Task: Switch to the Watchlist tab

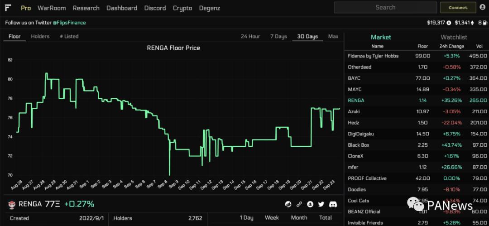Action: (x=454, y=37)
